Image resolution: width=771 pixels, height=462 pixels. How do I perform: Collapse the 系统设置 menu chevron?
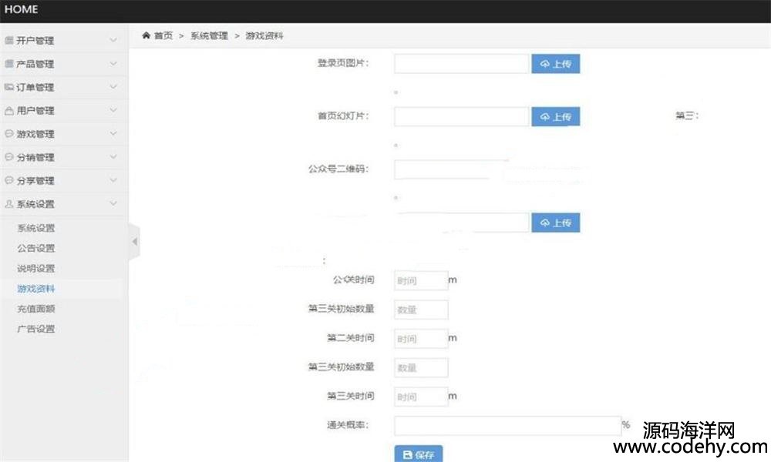click(113, 204)
